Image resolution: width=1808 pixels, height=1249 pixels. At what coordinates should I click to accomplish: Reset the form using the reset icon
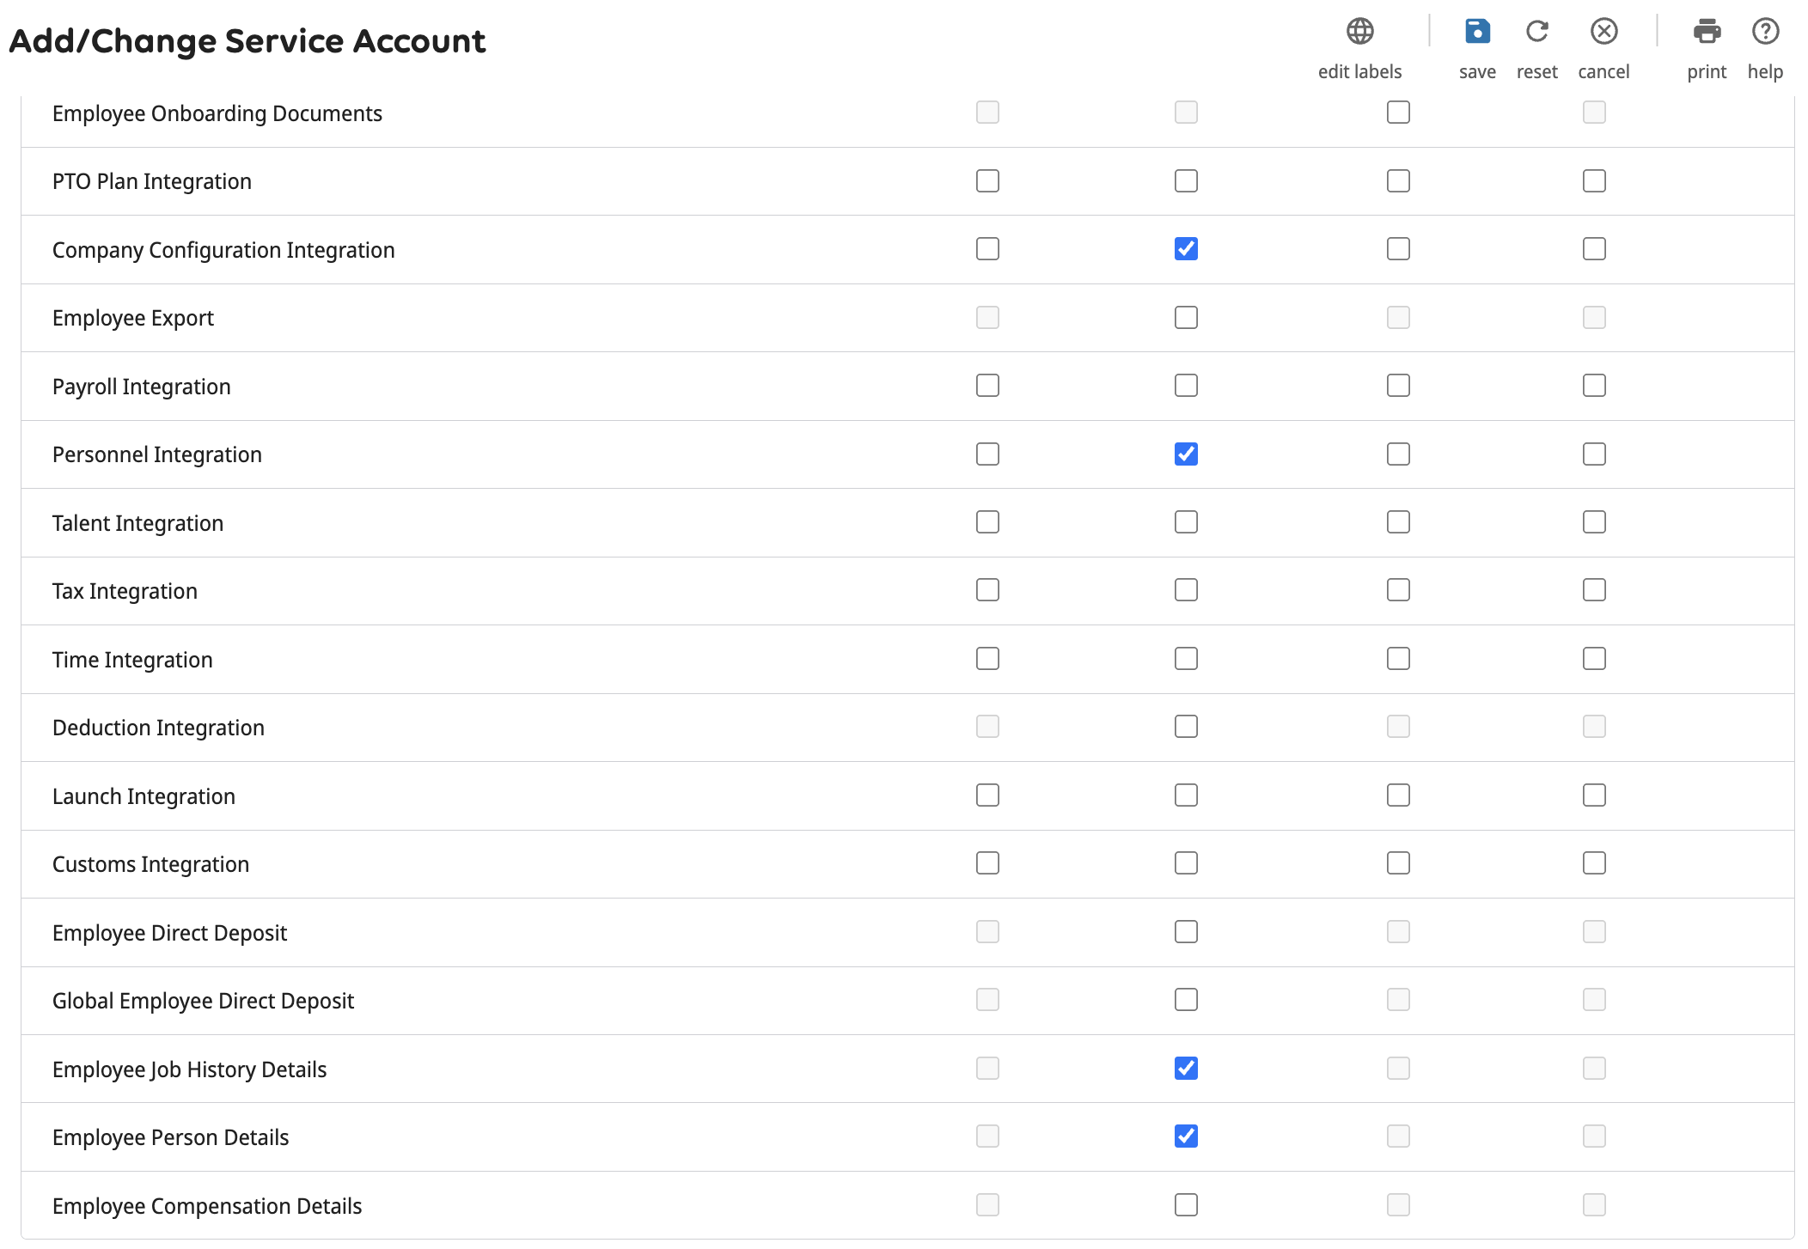point(1536,32)
